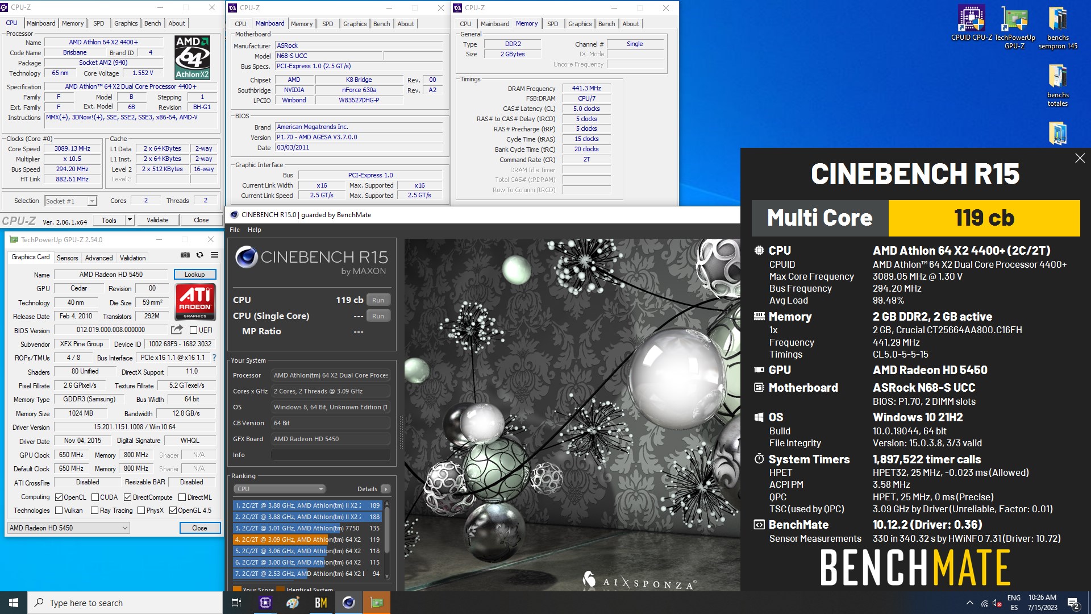Take a screenshot with GPU-Z camera icon

coord(185,255)
